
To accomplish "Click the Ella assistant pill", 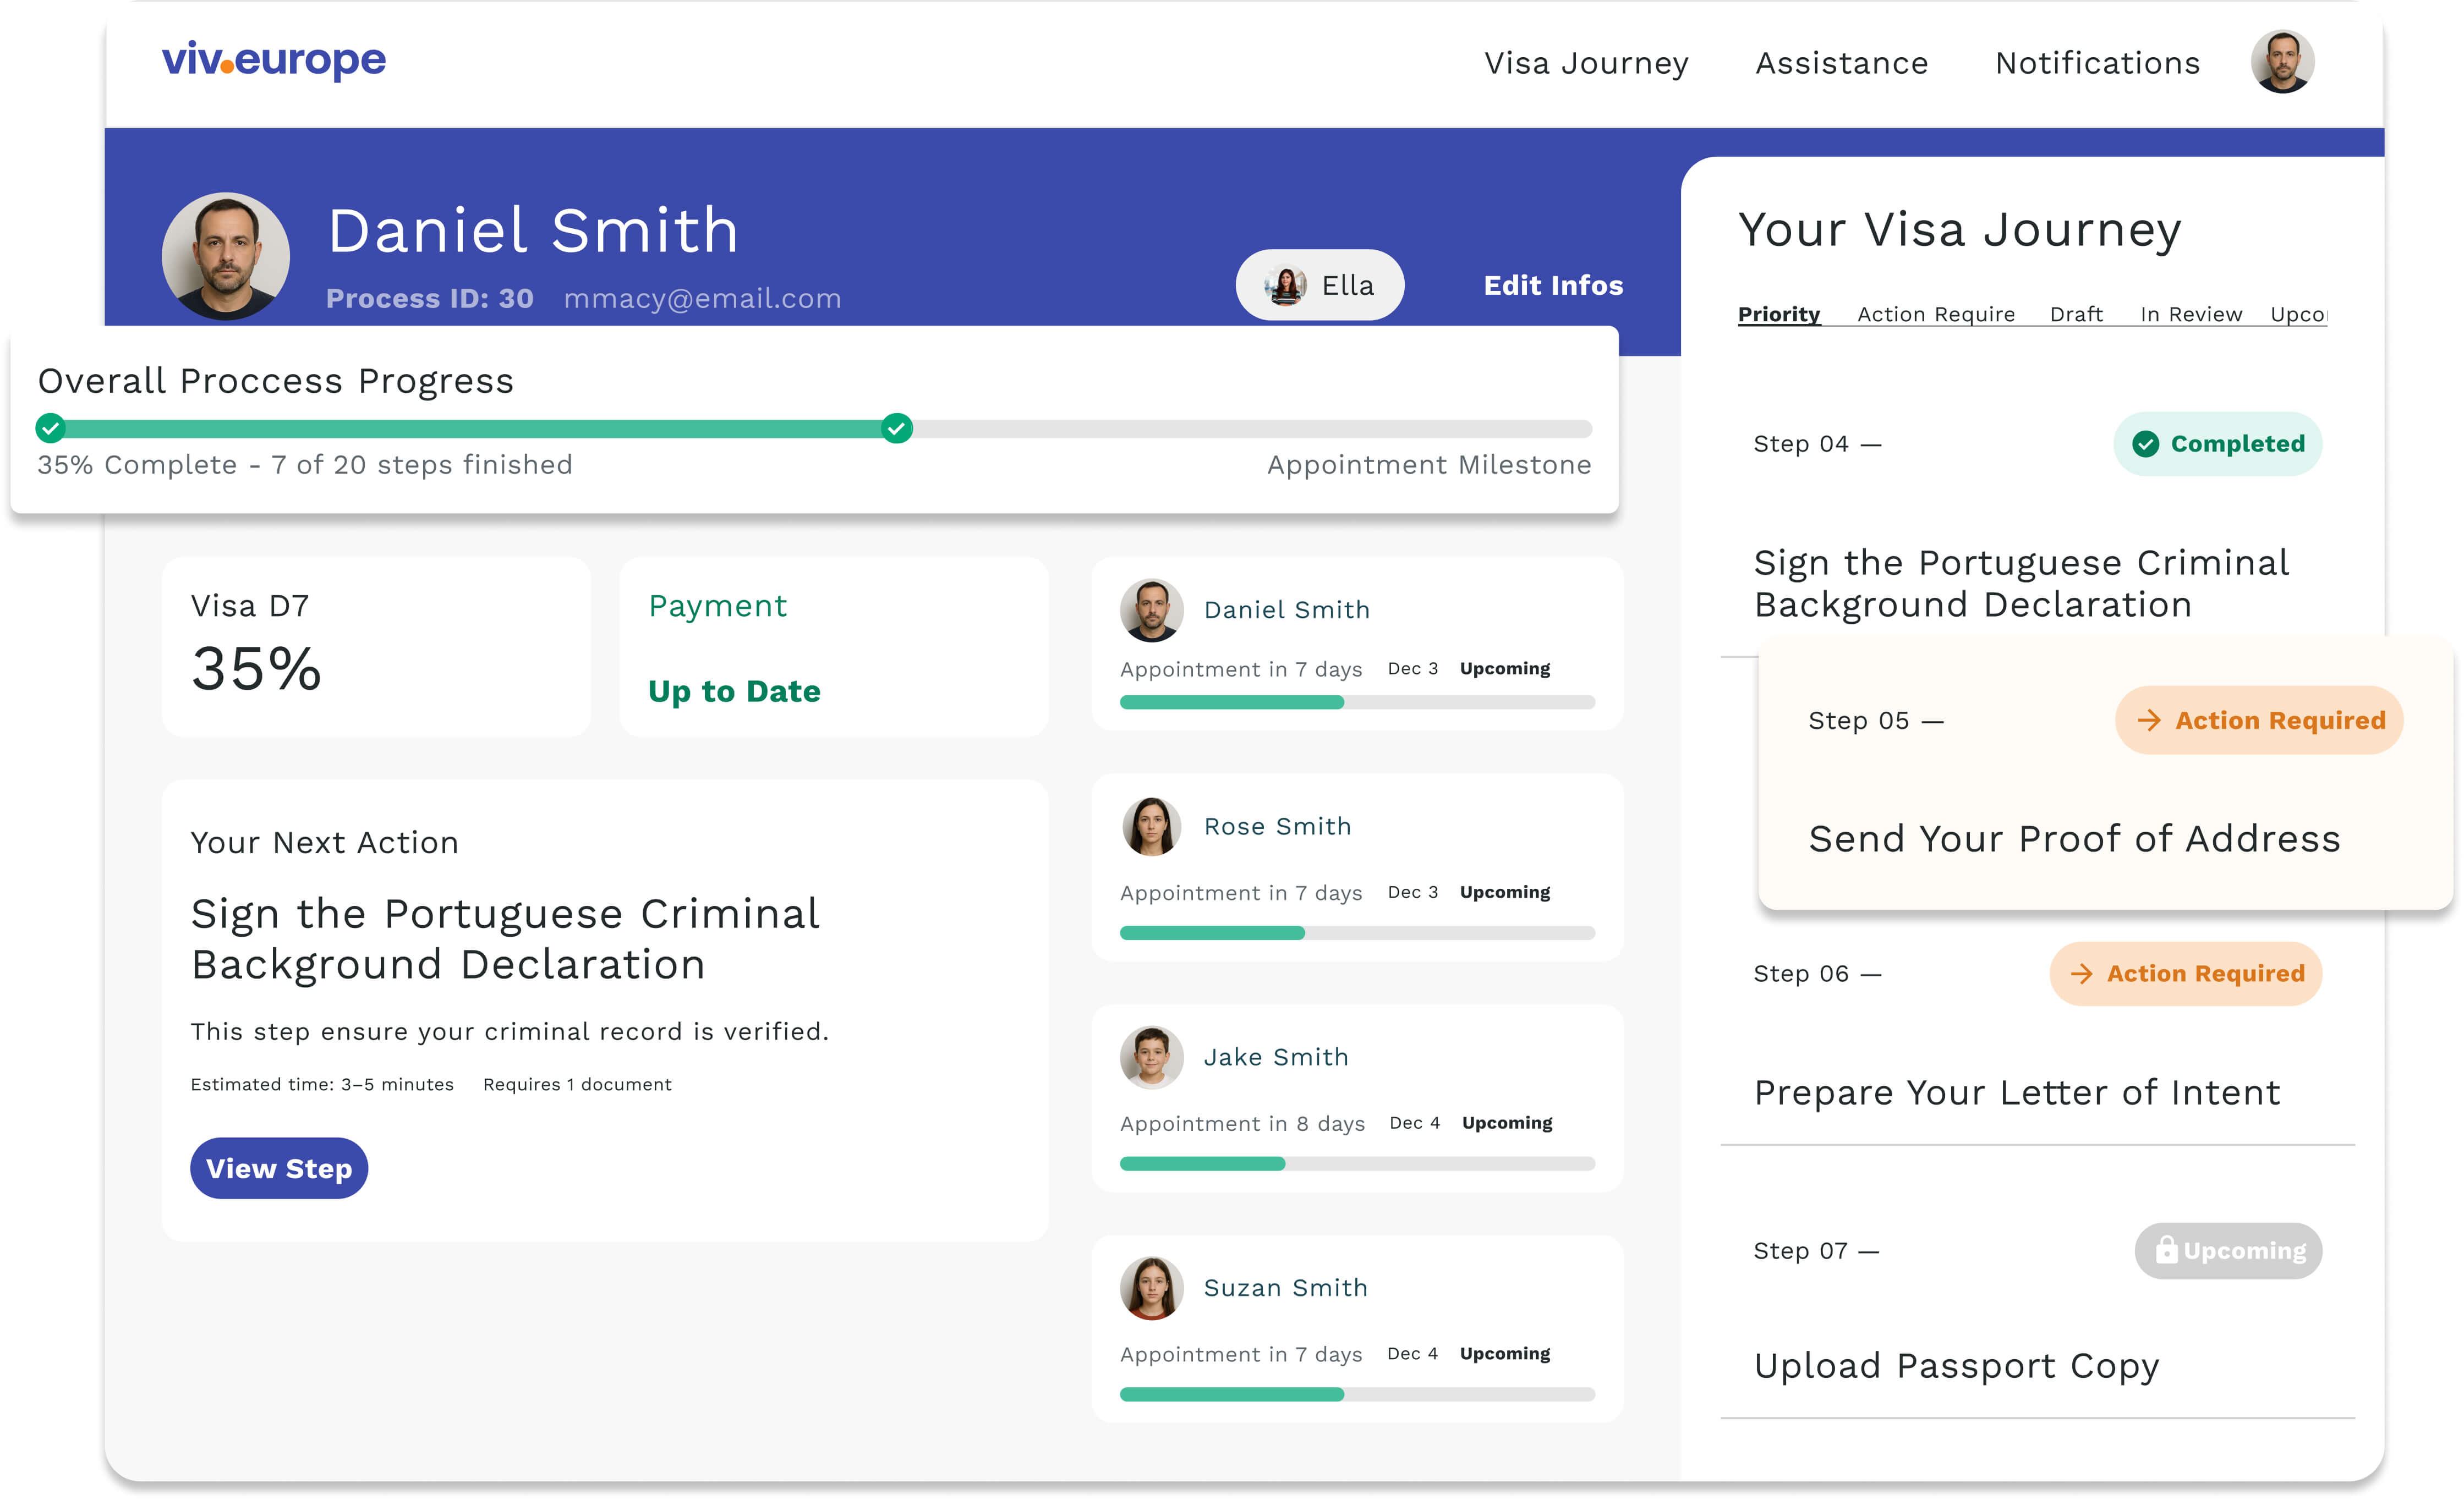I will pyautogui.click(x=1319, y=285).
